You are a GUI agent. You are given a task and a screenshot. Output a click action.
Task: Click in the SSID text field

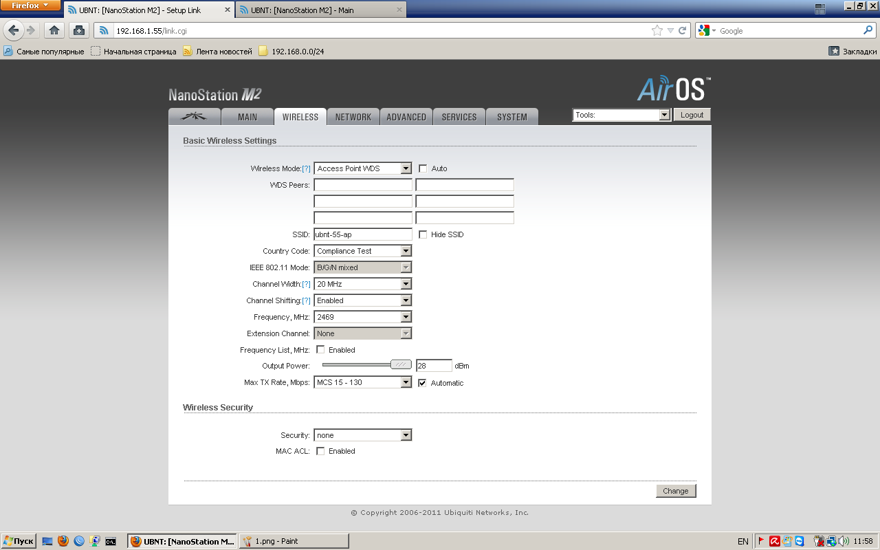pyautogui.click(x=363, y=234)
